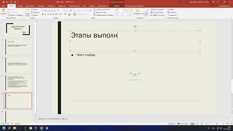
Task: Click Select (Выделить) button
Action: (173, 15)
